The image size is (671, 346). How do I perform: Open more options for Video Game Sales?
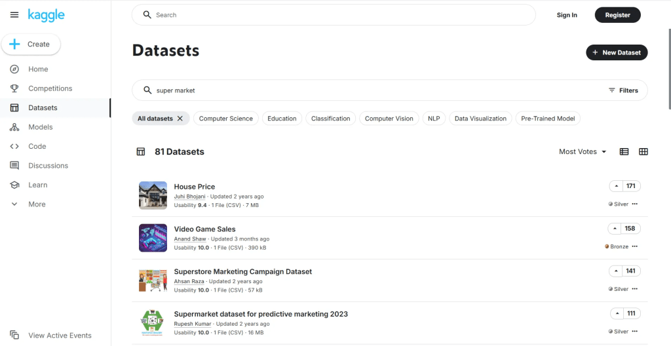coord(634,246)
